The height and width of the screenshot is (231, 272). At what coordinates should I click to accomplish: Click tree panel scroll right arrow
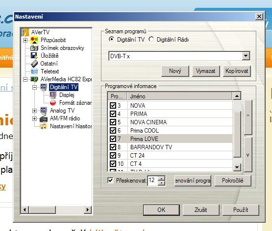88,209
